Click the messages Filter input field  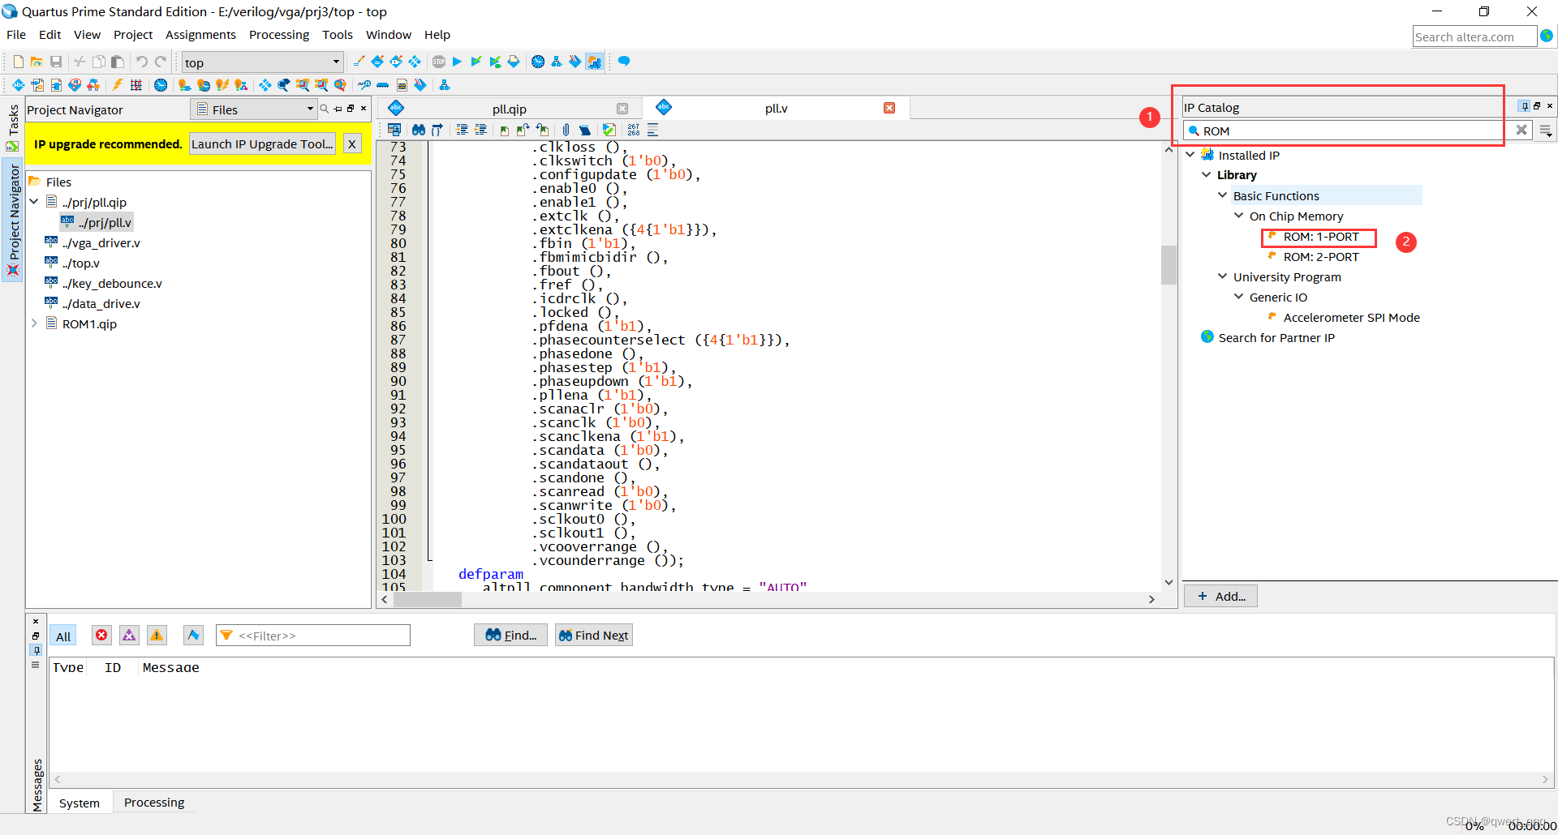(313, 636)
